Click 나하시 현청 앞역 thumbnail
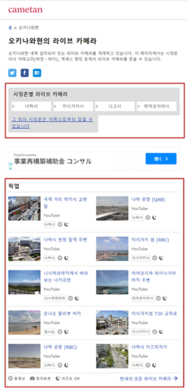The width and height of the screenshot is (187, 391). tap(24, 249)
